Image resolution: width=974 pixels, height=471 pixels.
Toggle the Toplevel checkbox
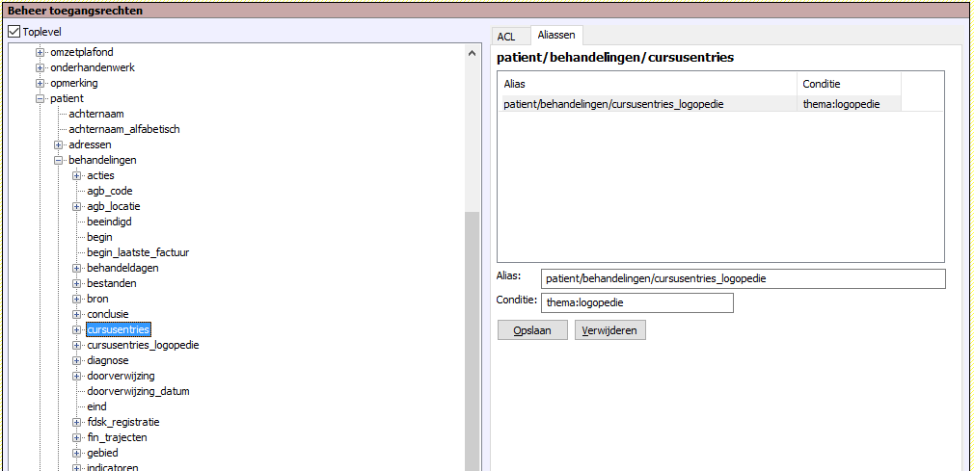click(14, 32)
